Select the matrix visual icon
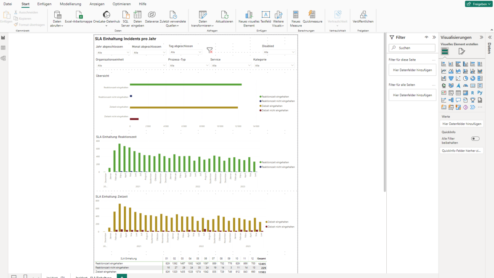This screenshot has height=278, width=494. tap(465, 92)
